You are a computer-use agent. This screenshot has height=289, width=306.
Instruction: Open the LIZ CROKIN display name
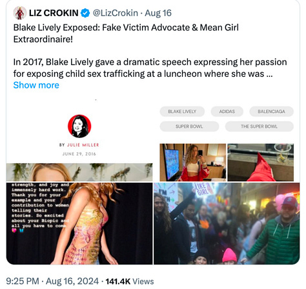pyautogui.click(x=54, y=13)
